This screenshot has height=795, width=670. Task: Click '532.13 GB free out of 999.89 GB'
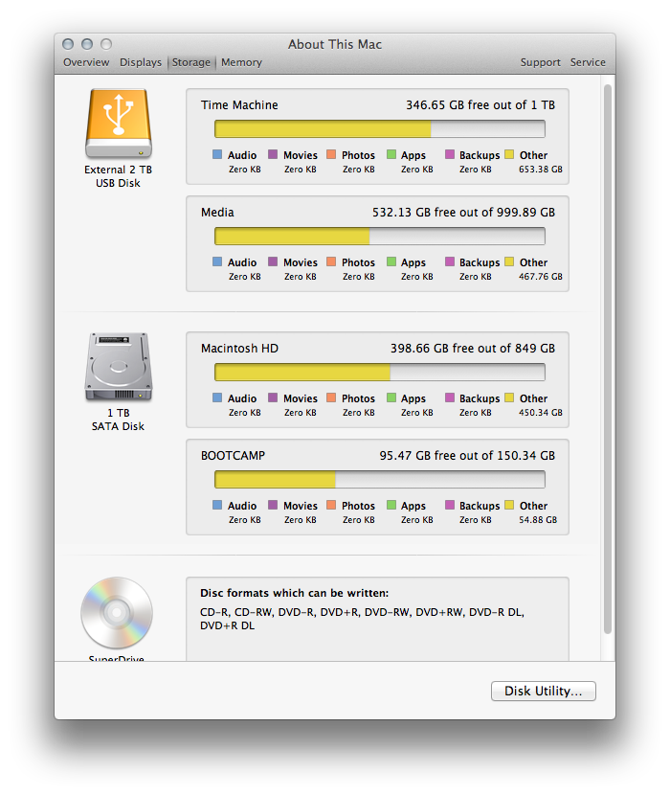pos(463,213)
